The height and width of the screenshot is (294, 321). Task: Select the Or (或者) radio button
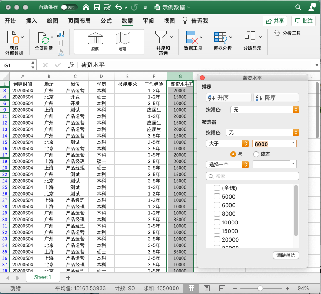[x=256, y=154]
